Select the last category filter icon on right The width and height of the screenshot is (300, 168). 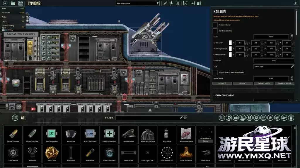coord(291,118)
